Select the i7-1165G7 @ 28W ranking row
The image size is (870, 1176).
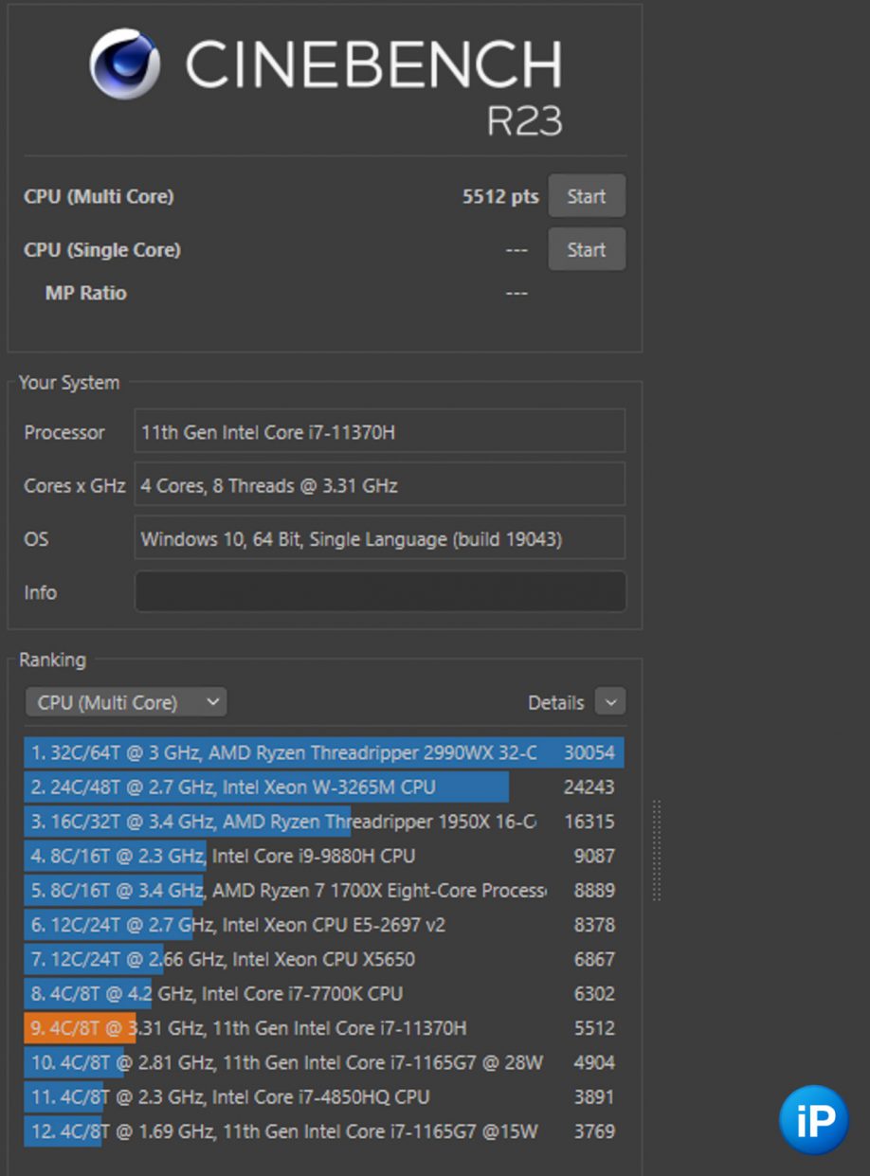322,1062
